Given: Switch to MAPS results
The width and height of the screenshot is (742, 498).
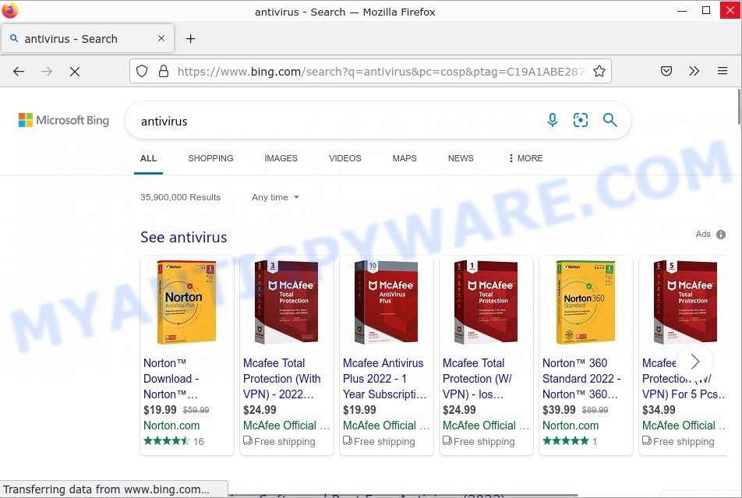Looking at the screenshot, I should tap(405, 158).
